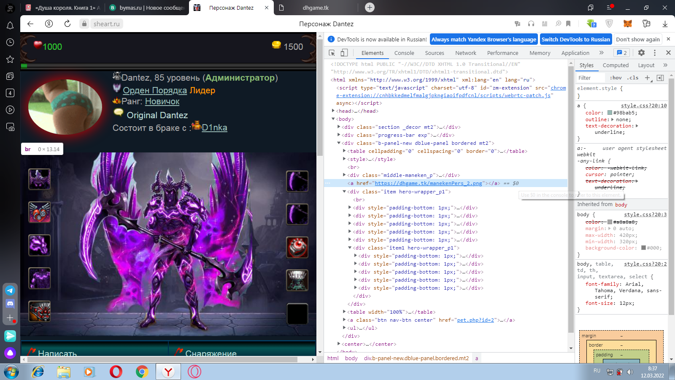Screen dimensions: 675x380
Task: Click the #98bab5 color swatch
Action: click(610, 113)
